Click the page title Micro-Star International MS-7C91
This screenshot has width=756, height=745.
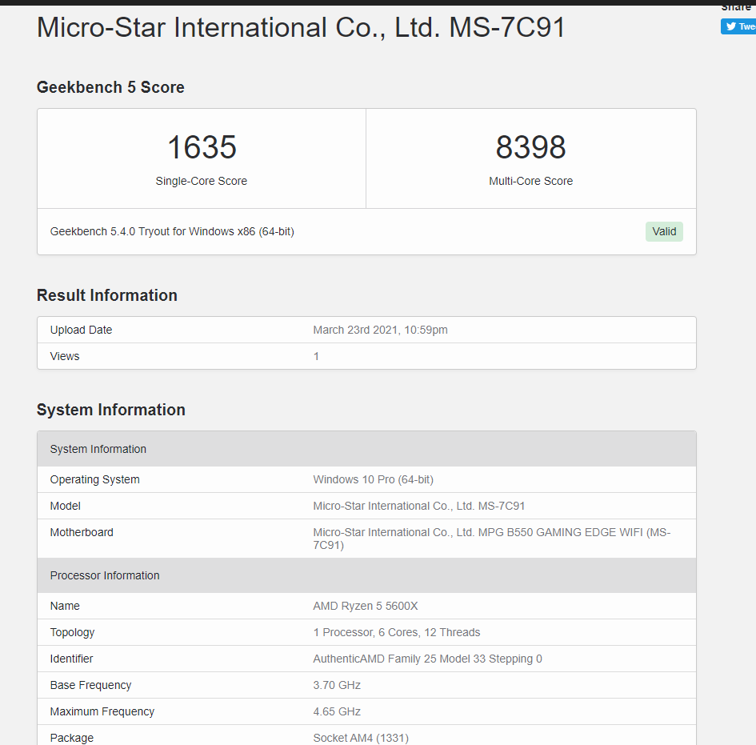(x=301, y=27)
